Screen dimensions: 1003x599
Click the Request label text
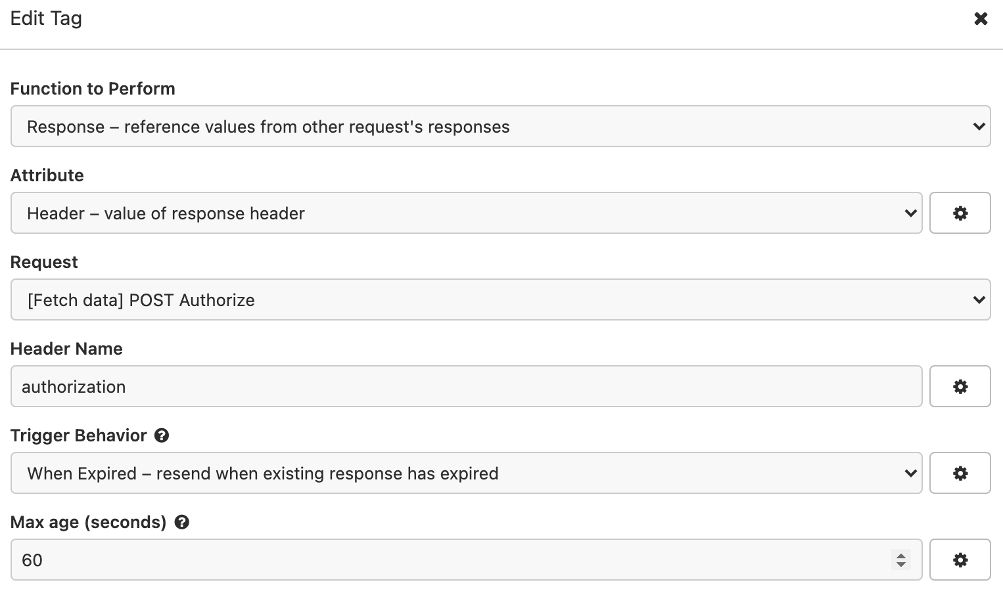pos(44,262)
